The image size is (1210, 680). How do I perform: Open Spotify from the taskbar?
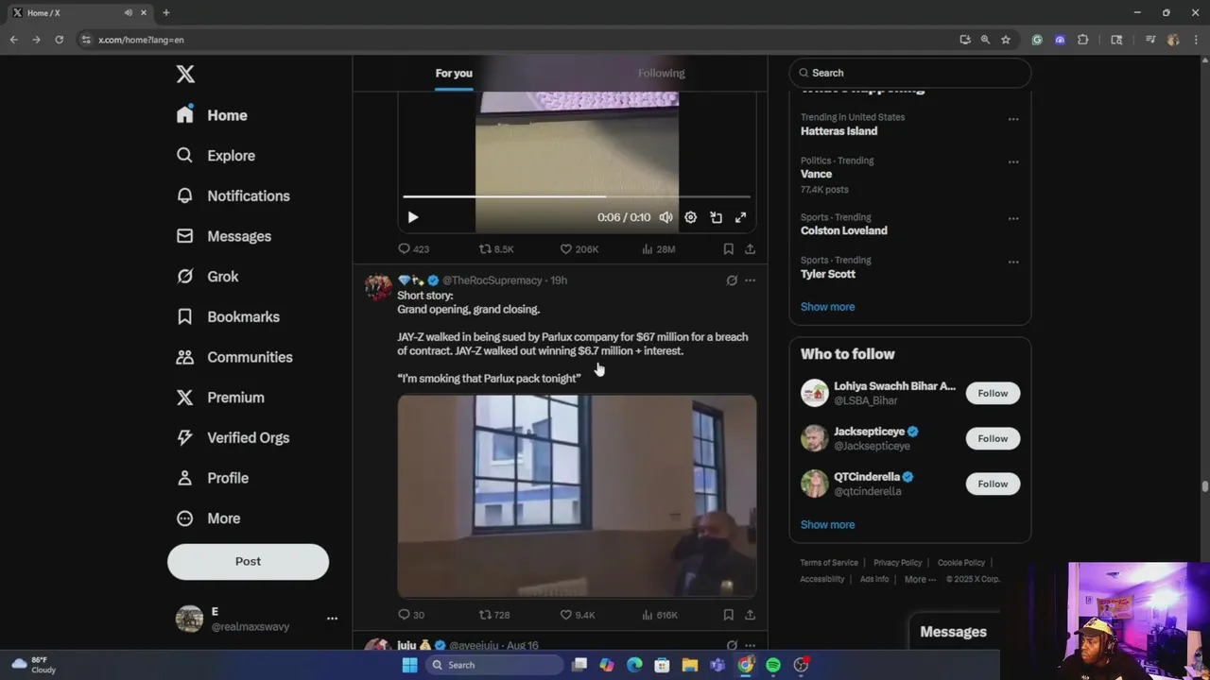pos(773,665)
